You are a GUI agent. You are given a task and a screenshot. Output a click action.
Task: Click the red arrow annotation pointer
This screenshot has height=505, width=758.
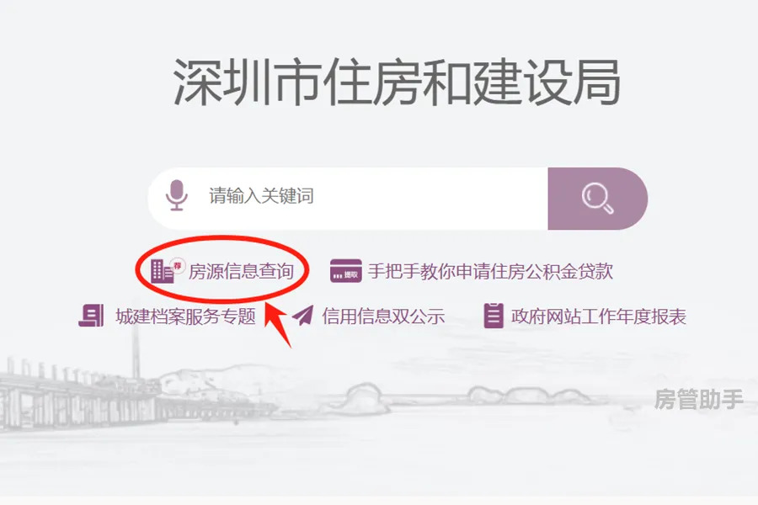(279, 324)
